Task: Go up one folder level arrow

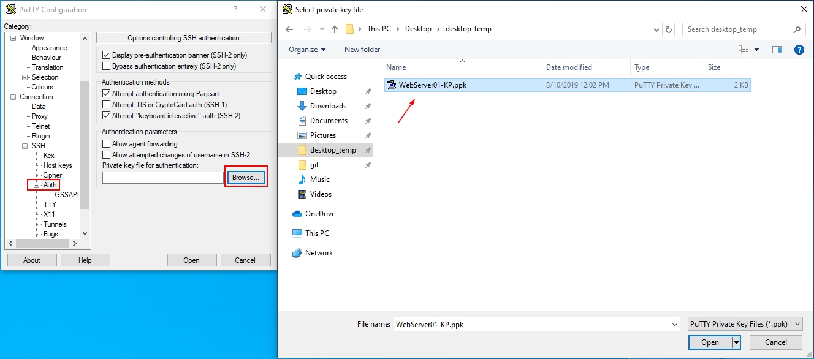Action: click(x=335, y=29)
